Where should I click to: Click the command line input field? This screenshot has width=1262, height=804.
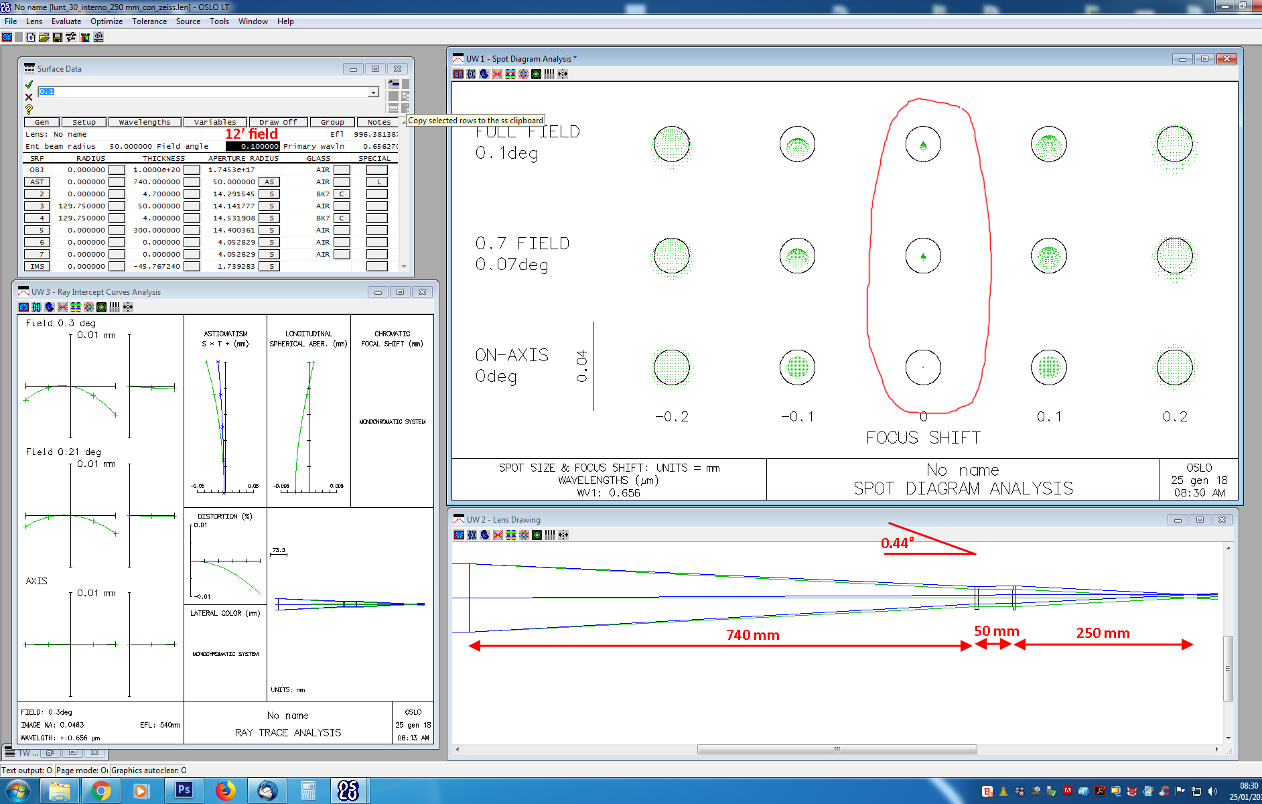point(208,92)
